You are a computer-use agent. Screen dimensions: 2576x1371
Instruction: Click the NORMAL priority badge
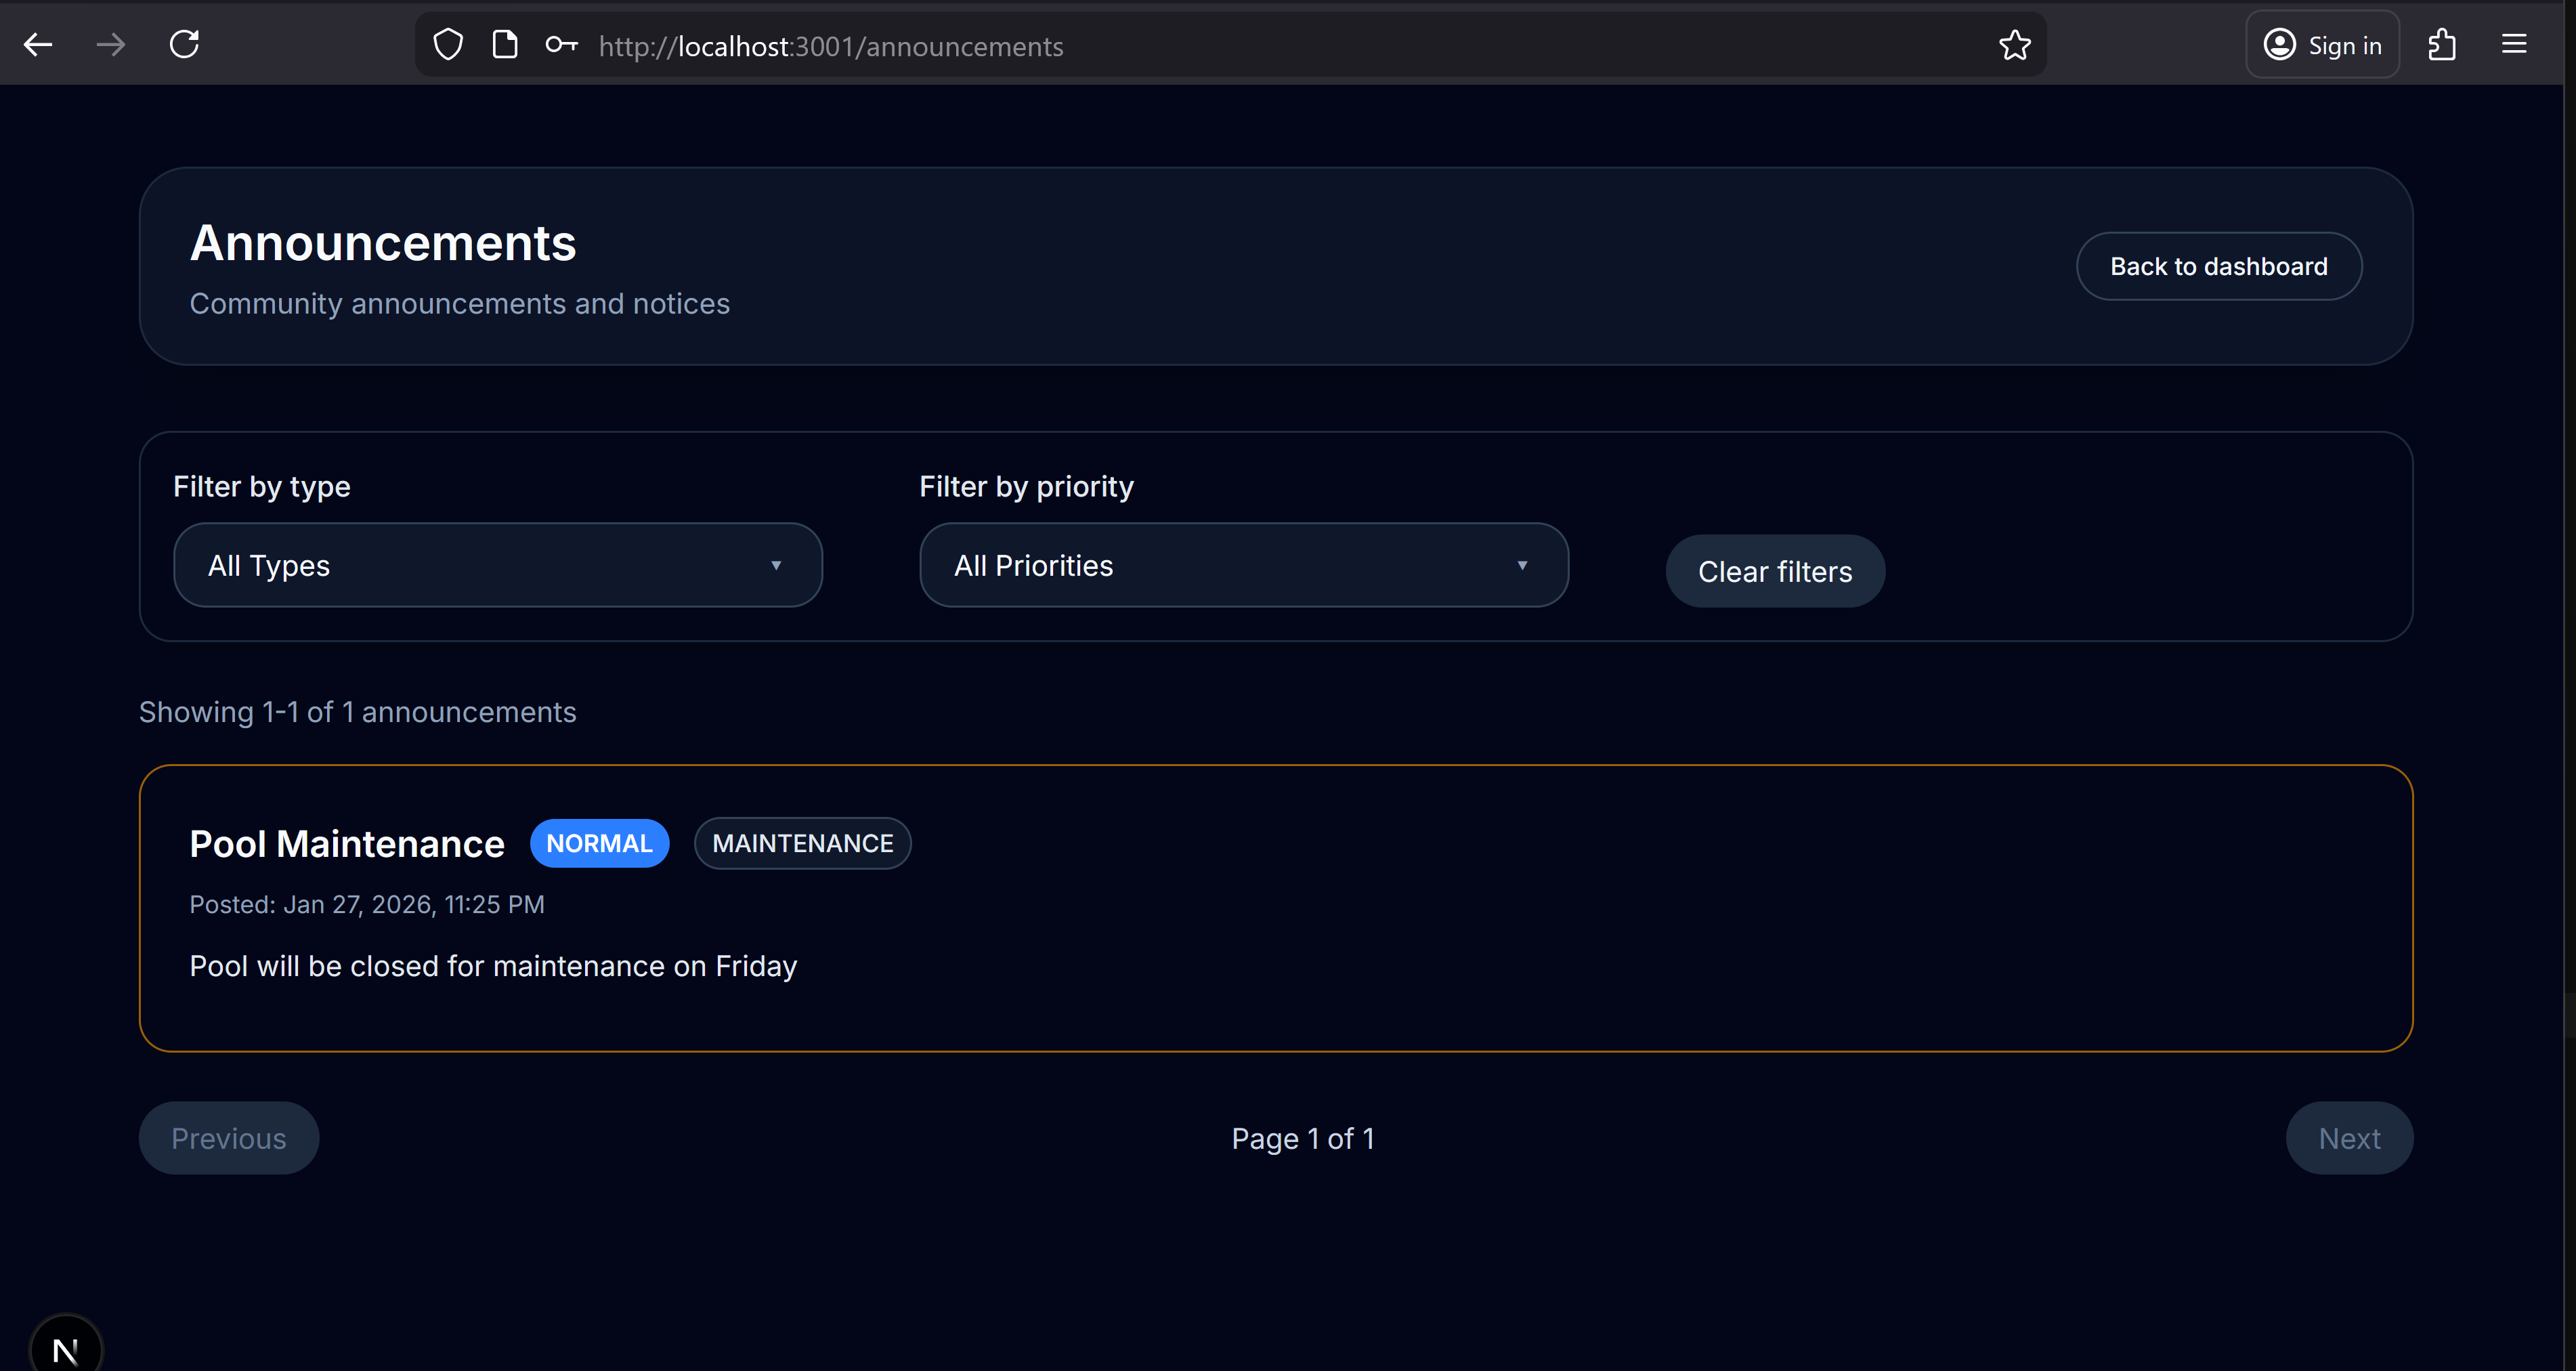pyautogui.click(x=600, y=843)
